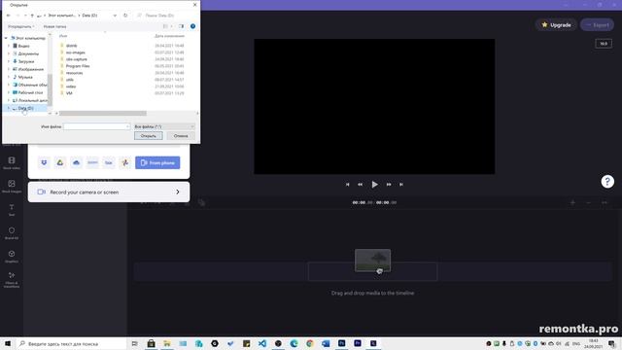Expand the Video (Видео) tree node
622x350 pixels.
(x=9, y=46)
